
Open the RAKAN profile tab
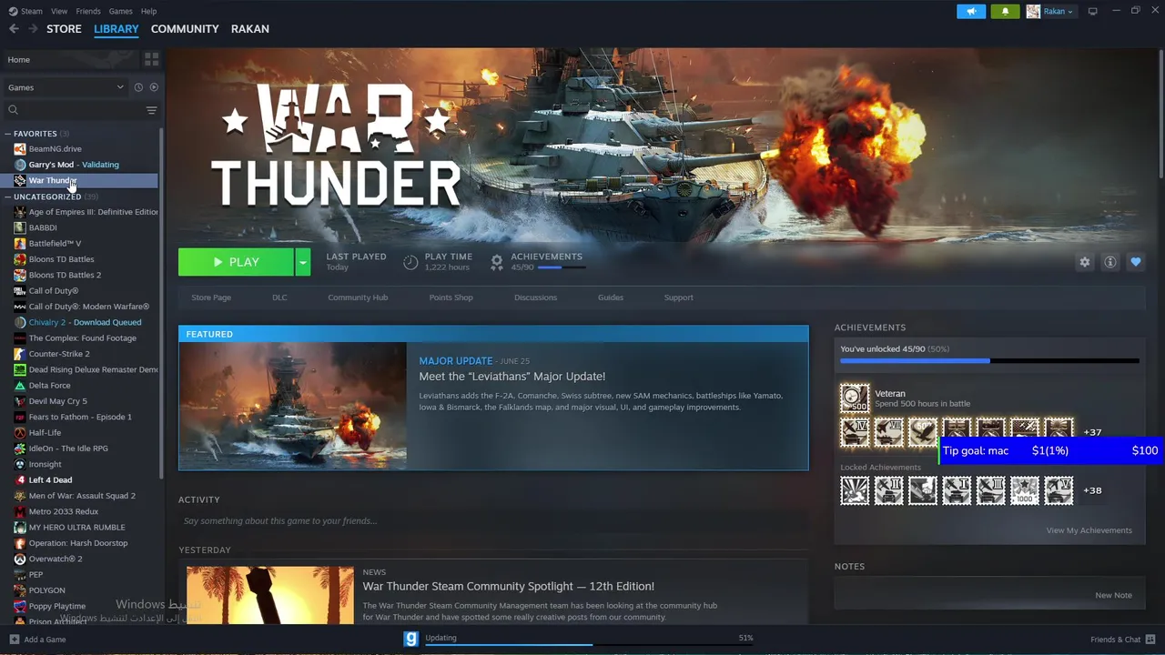pyautogui.click(x=249, y=29)
